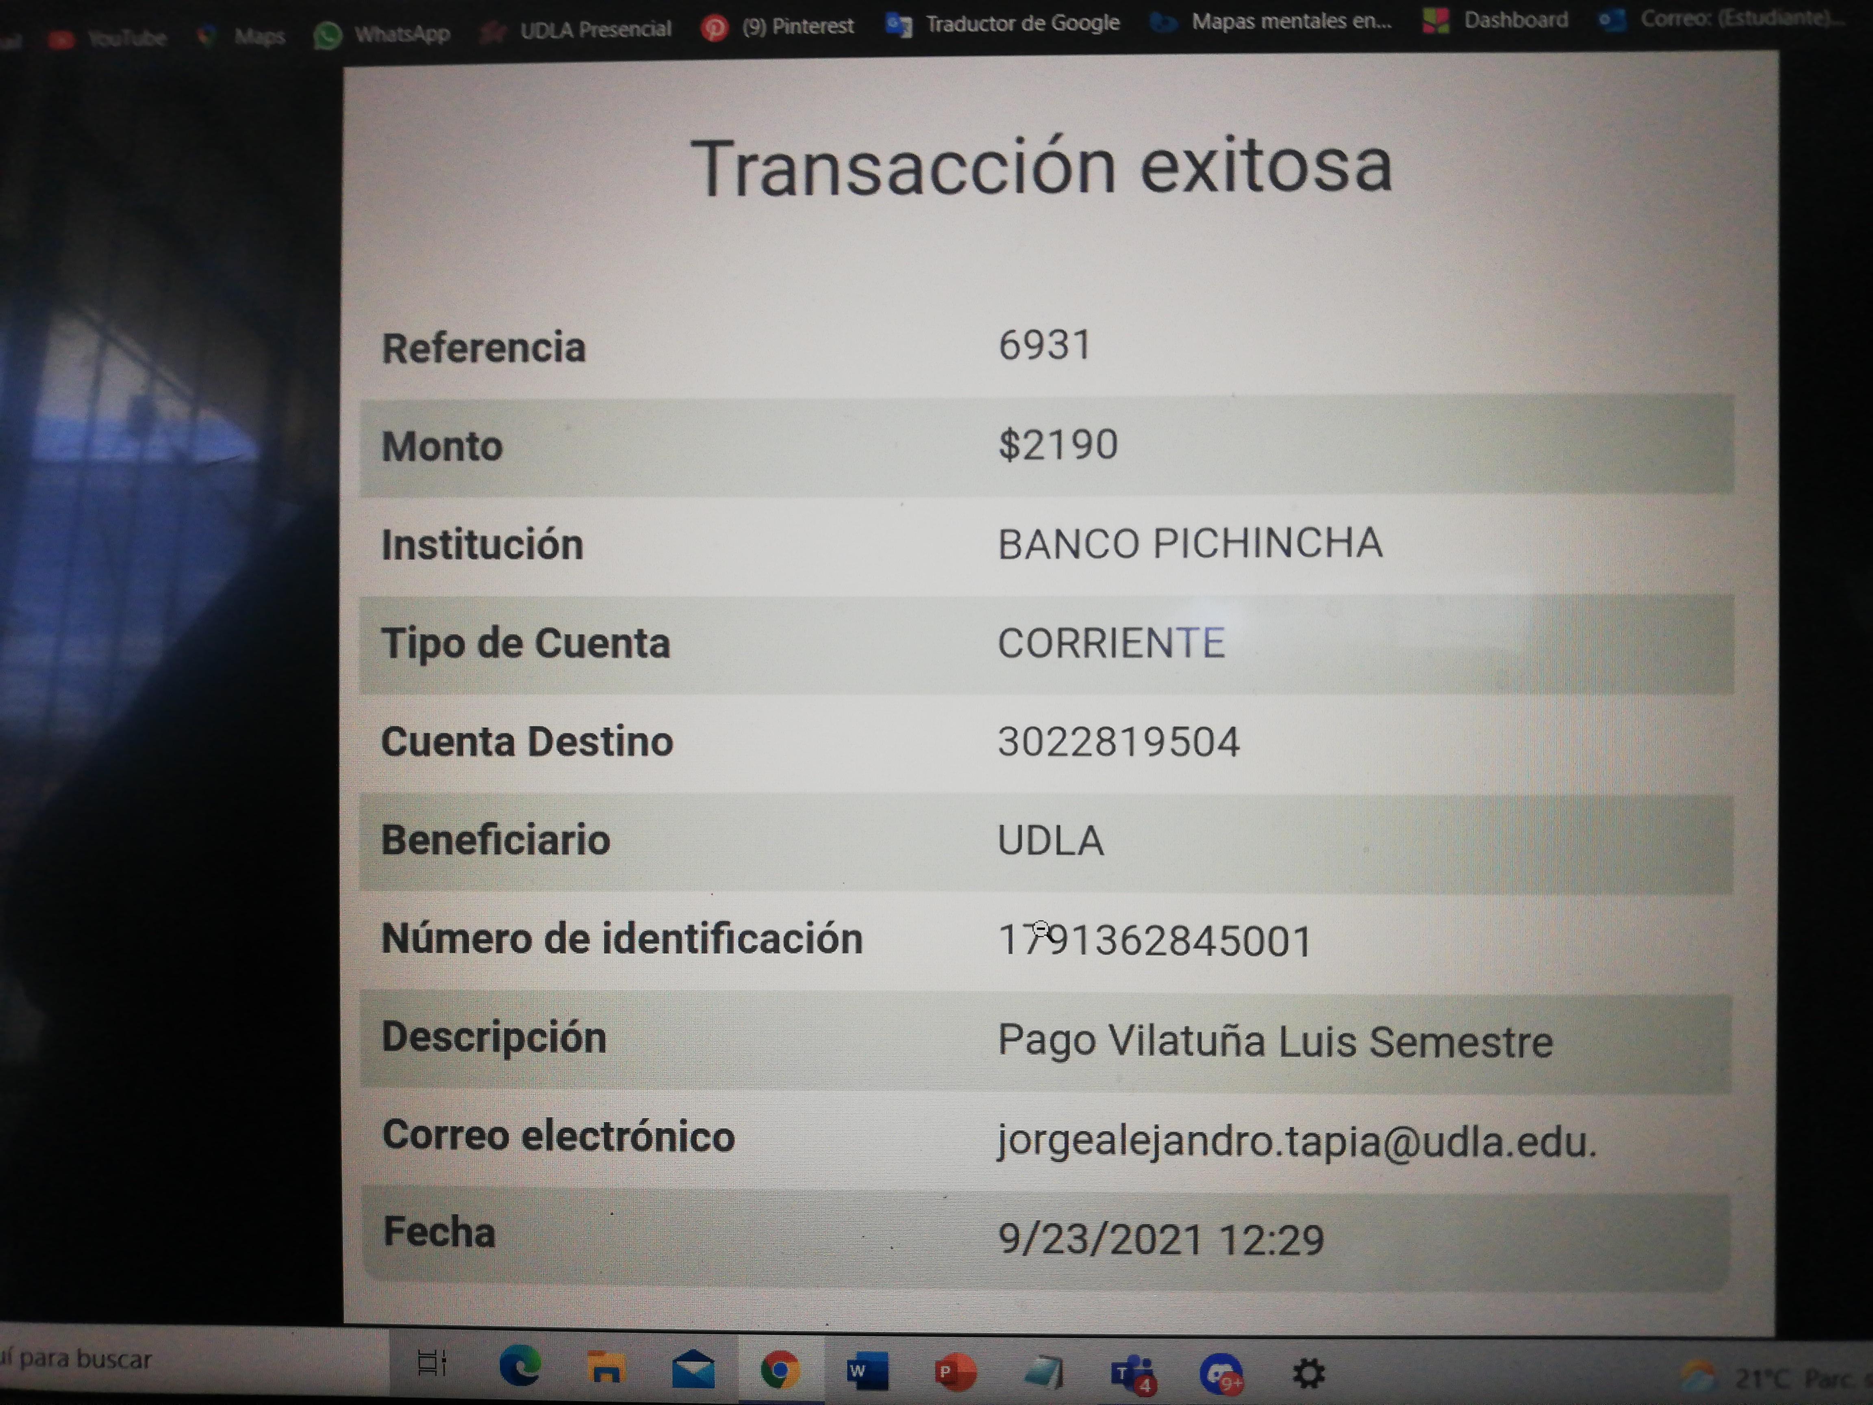
Task: Launch the Mail app in taskbar
Action: point(693,1368)
